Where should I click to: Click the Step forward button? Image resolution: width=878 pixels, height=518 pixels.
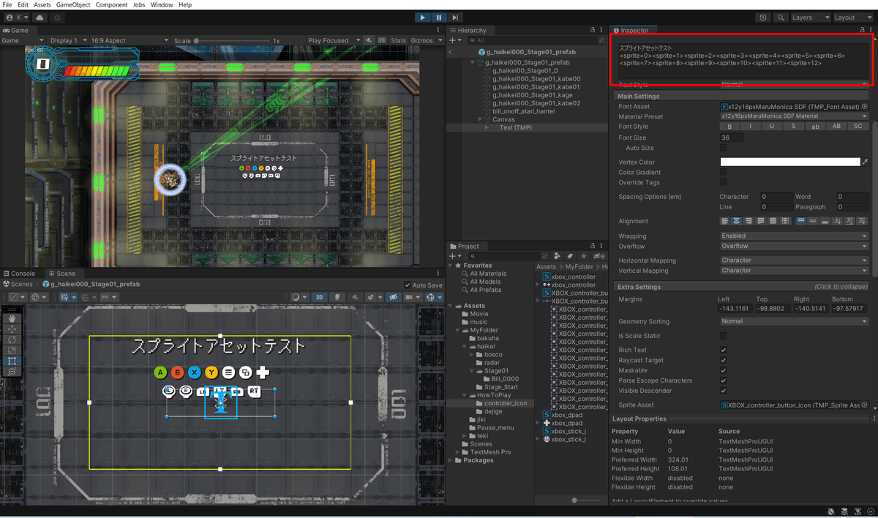pyautogui.click(x=455, y=18)
